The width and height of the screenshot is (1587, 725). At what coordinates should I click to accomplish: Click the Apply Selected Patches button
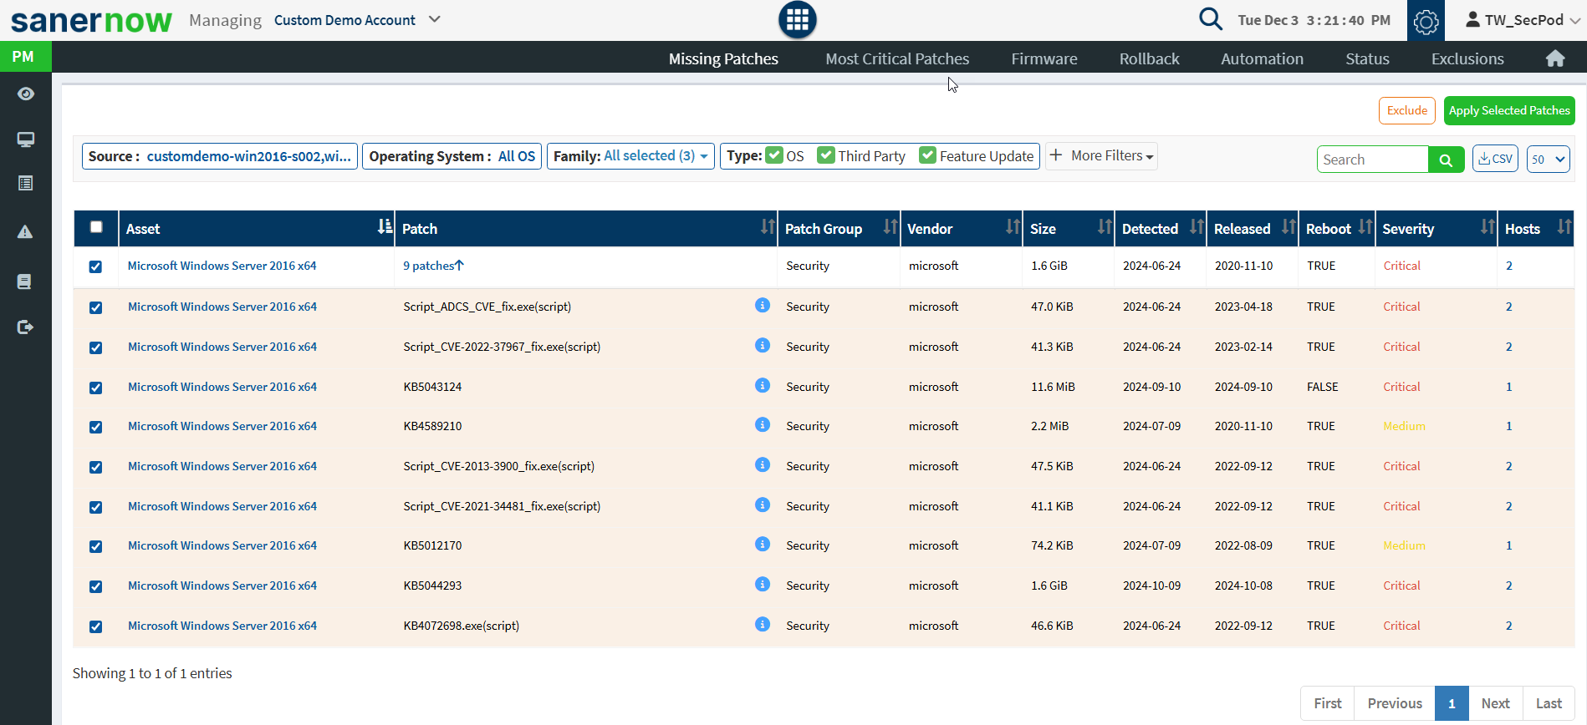(1508, 110)
